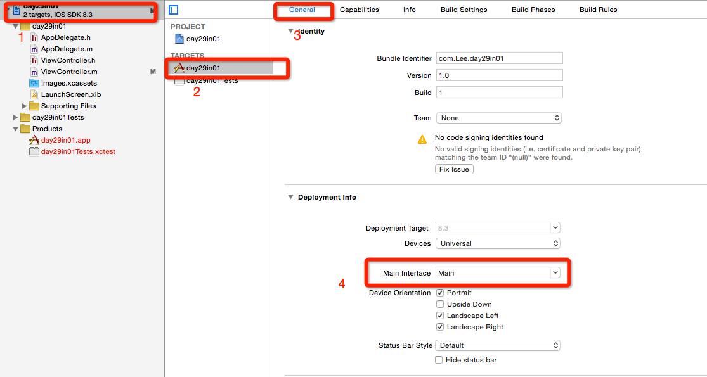
Task: Toggle the Portrait orientation checkbox
Action: [440, 293]
